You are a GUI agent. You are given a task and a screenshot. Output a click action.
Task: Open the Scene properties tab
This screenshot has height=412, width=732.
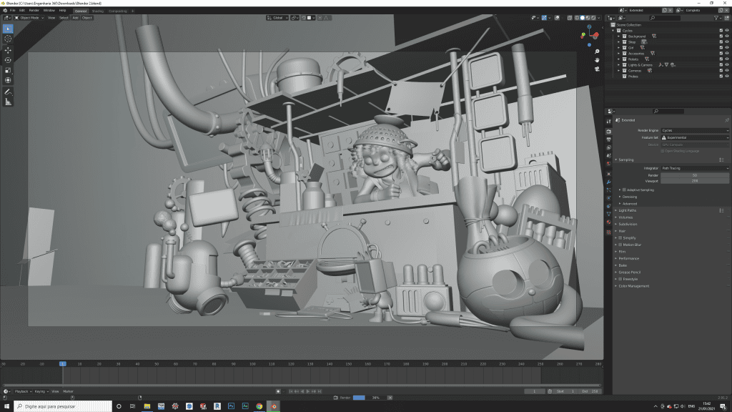(609, 155)
